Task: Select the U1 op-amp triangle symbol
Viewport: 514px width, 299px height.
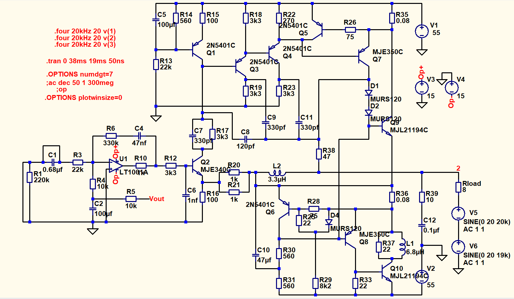Action: [116, 166]
